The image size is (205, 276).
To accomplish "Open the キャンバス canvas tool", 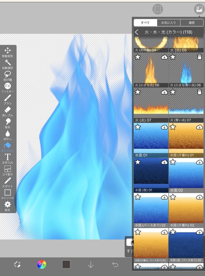I will (x=7, y=194).
